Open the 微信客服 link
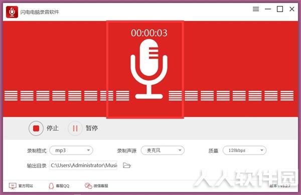The height and width of the screenshot is (195, 301). [101, 186]
